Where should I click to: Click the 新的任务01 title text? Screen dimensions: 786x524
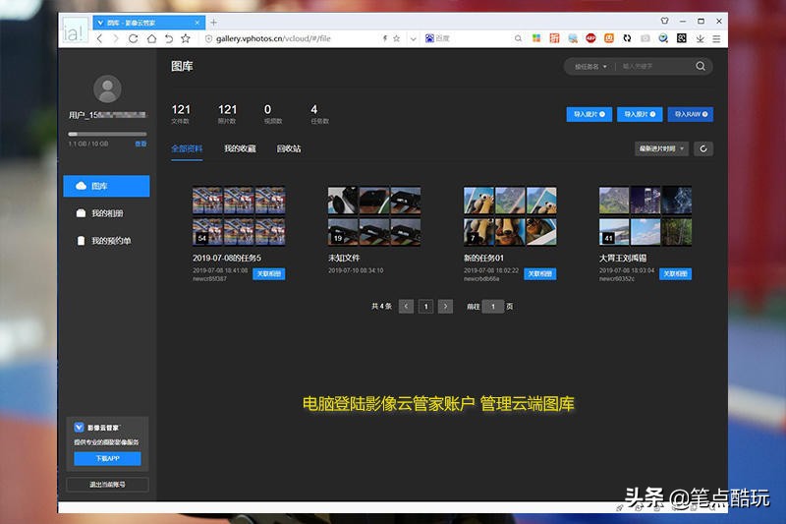coord(483,258)
